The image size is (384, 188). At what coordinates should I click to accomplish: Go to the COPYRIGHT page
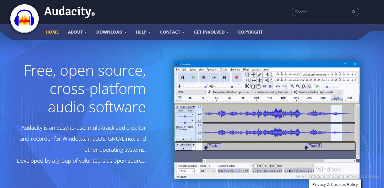point(250,32)
